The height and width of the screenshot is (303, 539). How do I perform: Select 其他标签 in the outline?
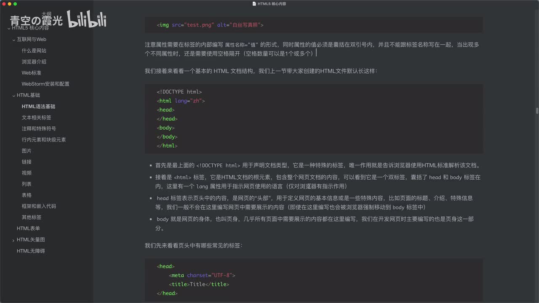(32, 217)
